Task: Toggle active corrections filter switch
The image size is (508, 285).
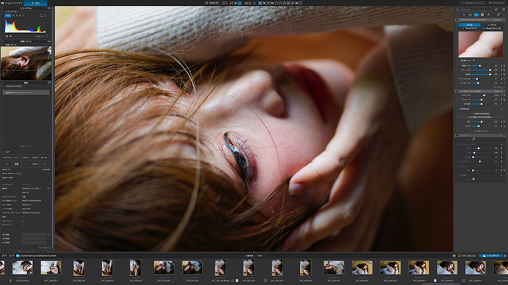Action: point(503,9)
